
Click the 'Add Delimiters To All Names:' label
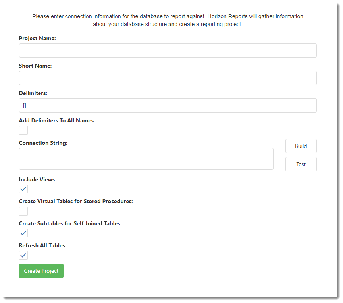pyautogui.click(x=57, y=121)
